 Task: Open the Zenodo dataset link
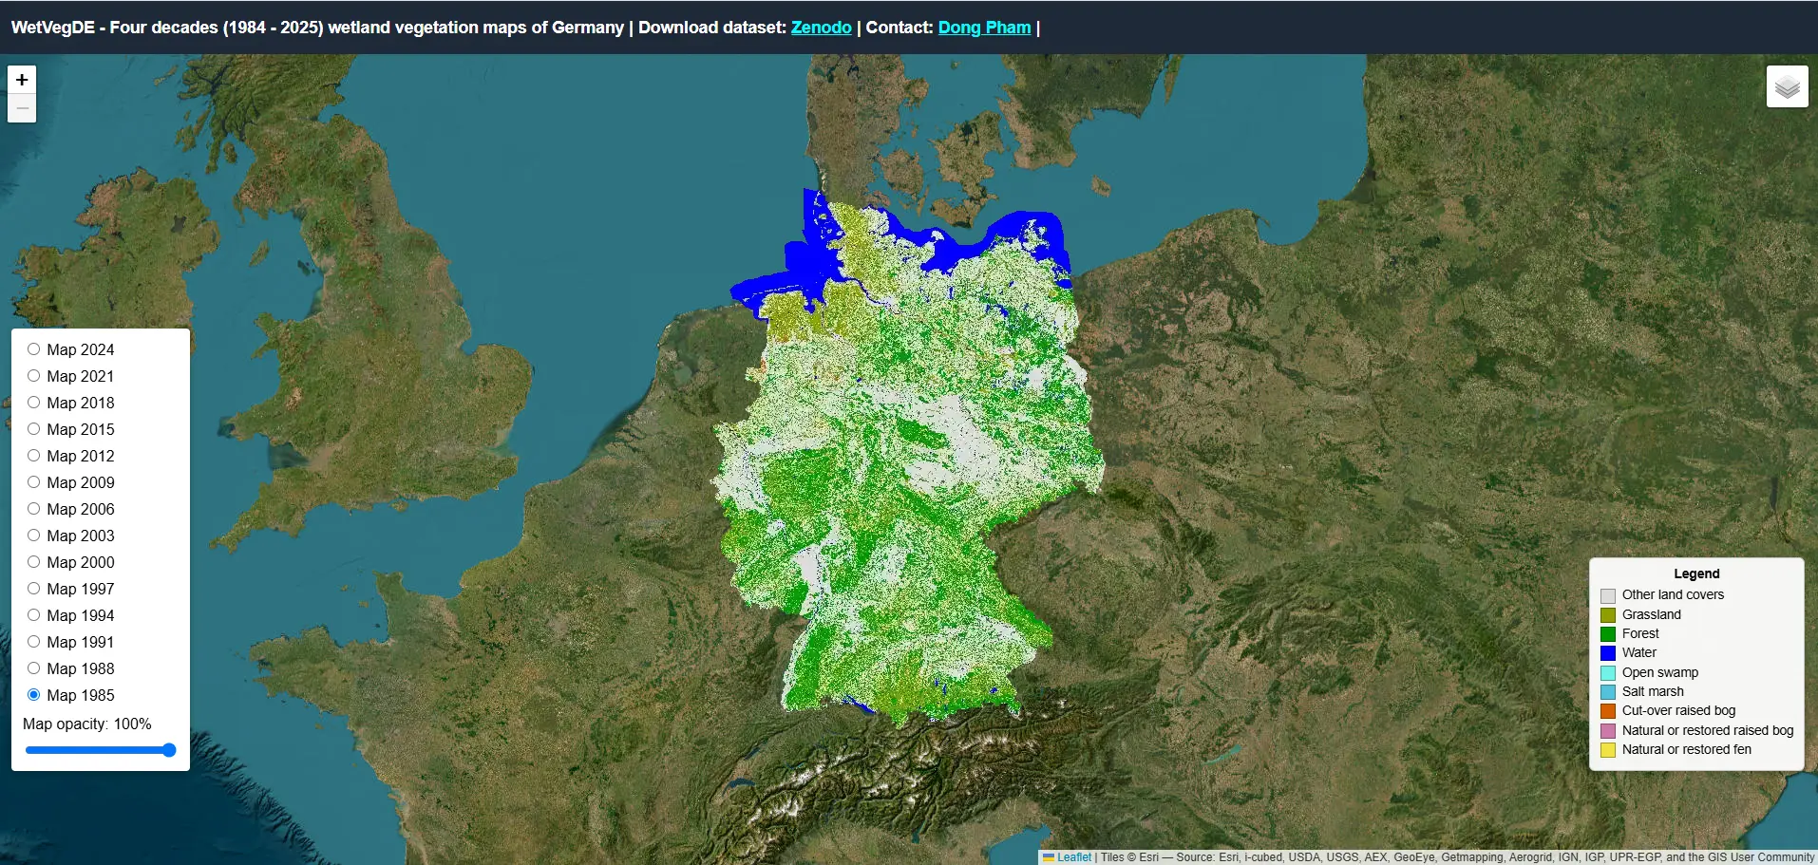coord(821,28)
